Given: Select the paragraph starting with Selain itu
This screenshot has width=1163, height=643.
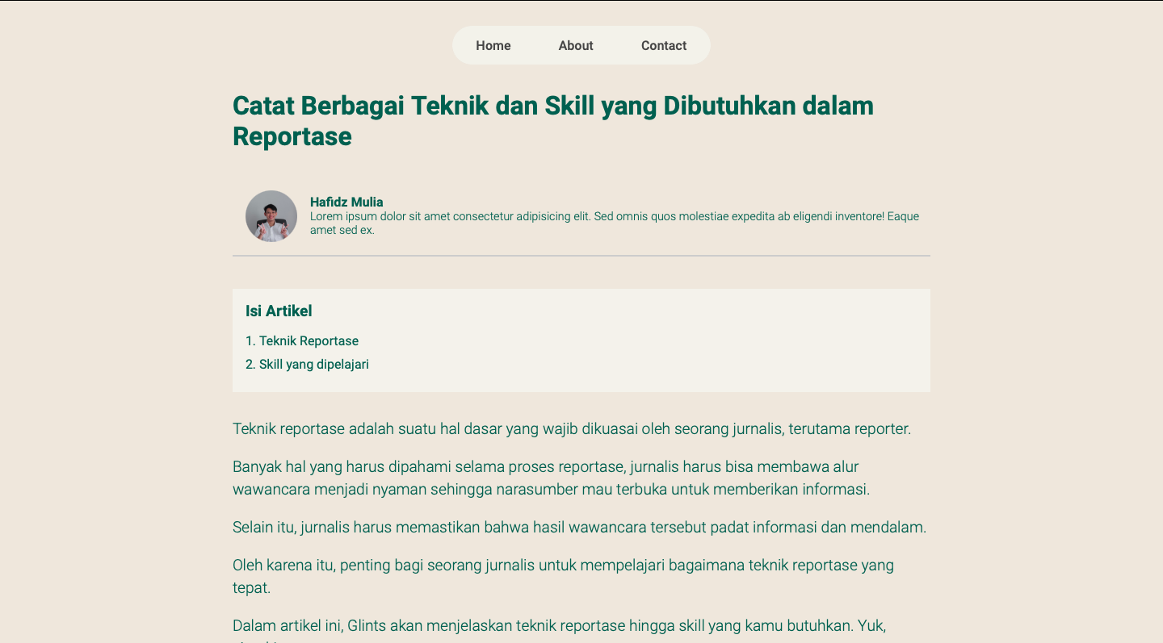Looking at the screenshot, I should click(579, 527).
